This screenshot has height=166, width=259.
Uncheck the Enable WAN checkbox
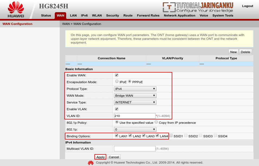coord(116,75)
